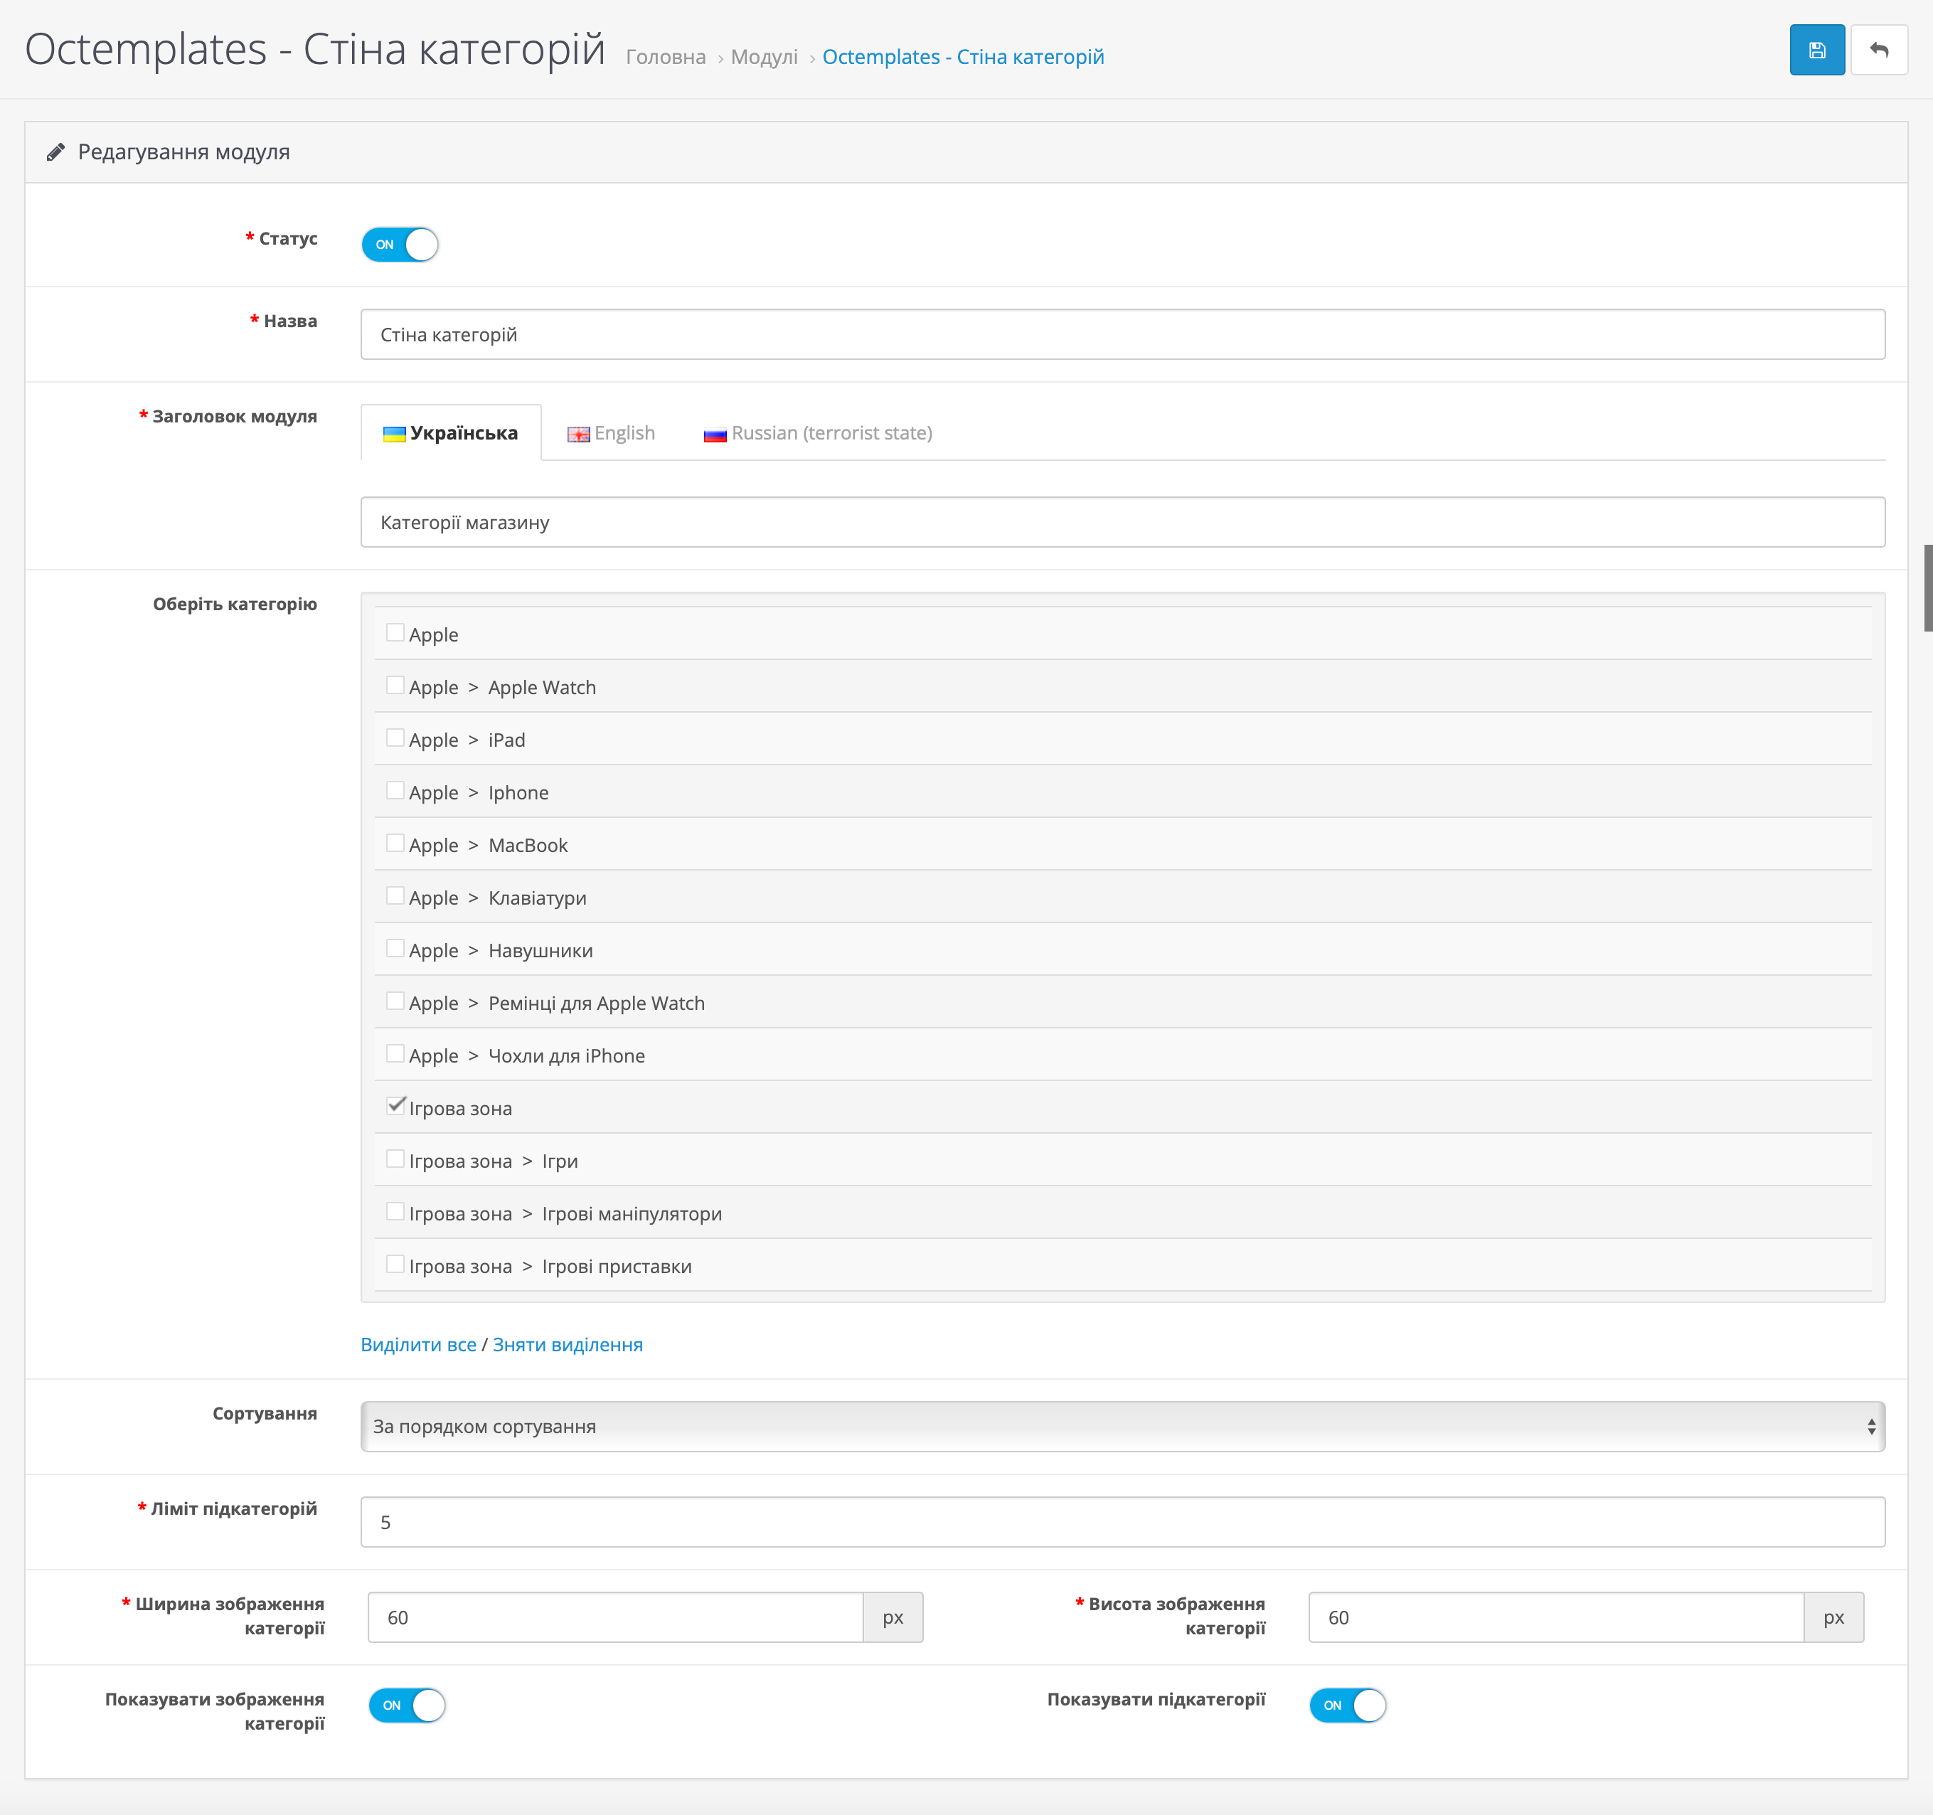Uncheck the Ігрова зона checkbox
The height and width of the screenshot is (1815, 1933).
point(395,1107)
